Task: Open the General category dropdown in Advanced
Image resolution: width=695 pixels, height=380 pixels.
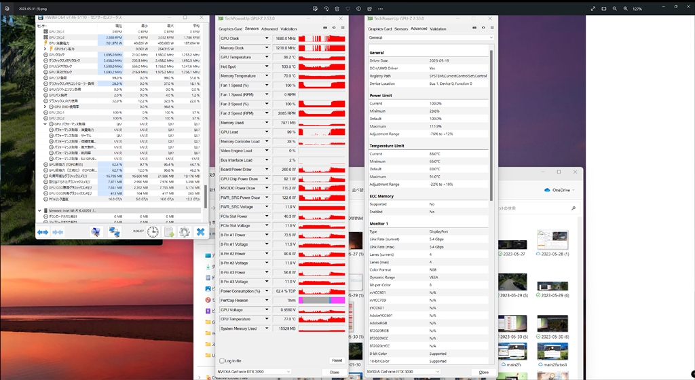Action: pos(430,37)
